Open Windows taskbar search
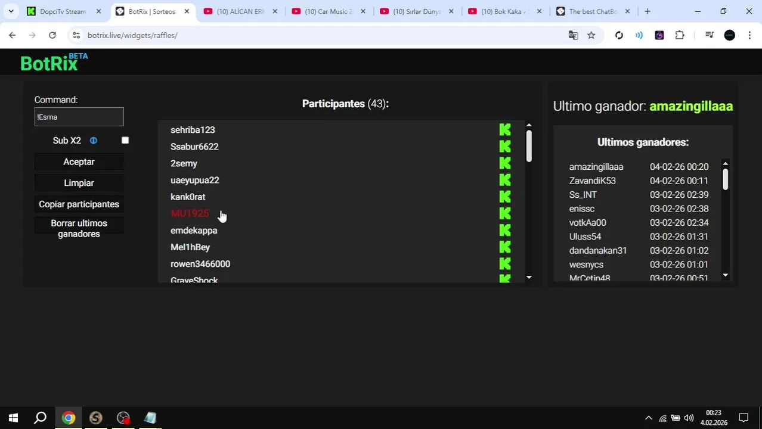 [x=40, y=418]
